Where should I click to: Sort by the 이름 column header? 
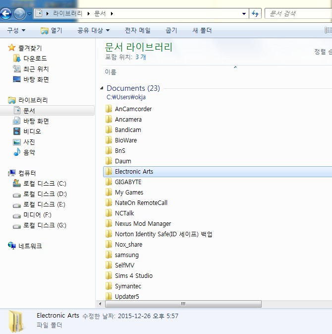coord(111,72)
